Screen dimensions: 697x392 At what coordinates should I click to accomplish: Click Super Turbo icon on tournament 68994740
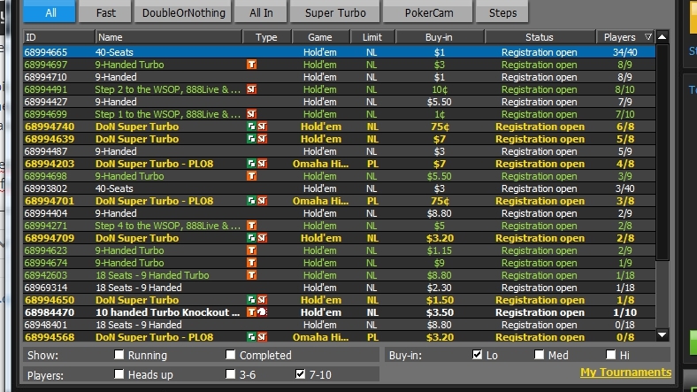263,127
